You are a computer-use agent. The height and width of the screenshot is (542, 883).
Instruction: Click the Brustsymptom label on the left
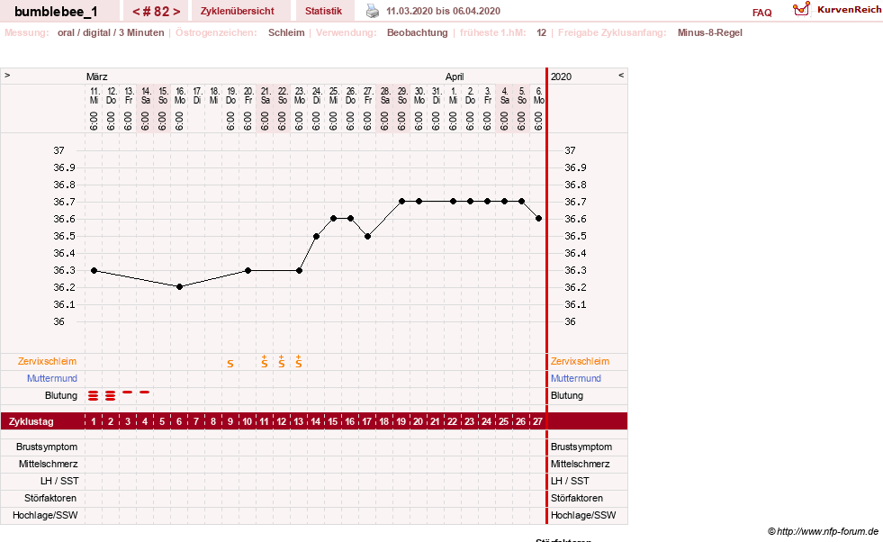(x=47, y=447)
